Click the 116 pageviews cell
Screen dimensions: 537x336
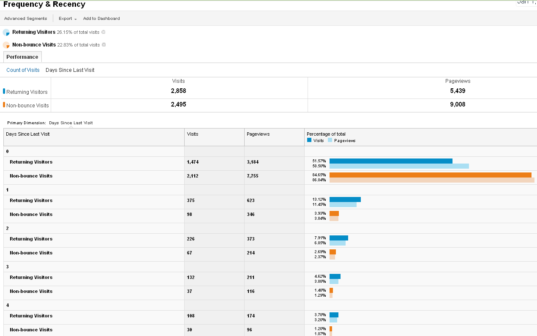251,291
